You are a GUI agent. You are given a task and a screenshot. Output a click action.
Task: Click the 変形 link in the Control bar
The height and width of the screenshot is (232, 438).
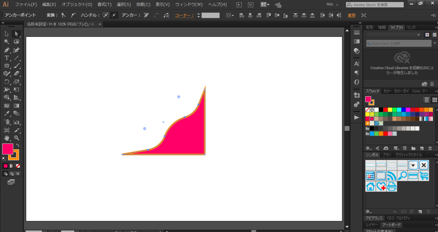click(352, 15)
